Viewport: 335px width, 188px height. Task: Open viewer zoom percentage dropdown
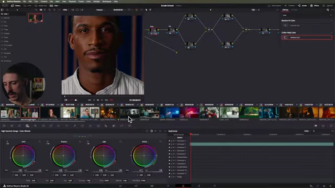click(x=65, y=10)
